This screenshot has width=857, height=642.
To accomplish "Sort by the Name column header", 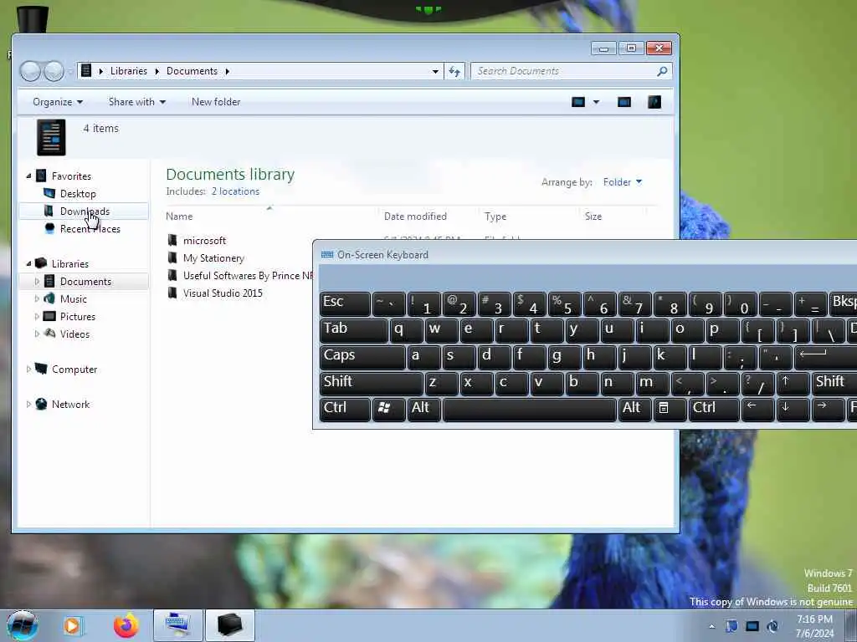I will [179, 217].
